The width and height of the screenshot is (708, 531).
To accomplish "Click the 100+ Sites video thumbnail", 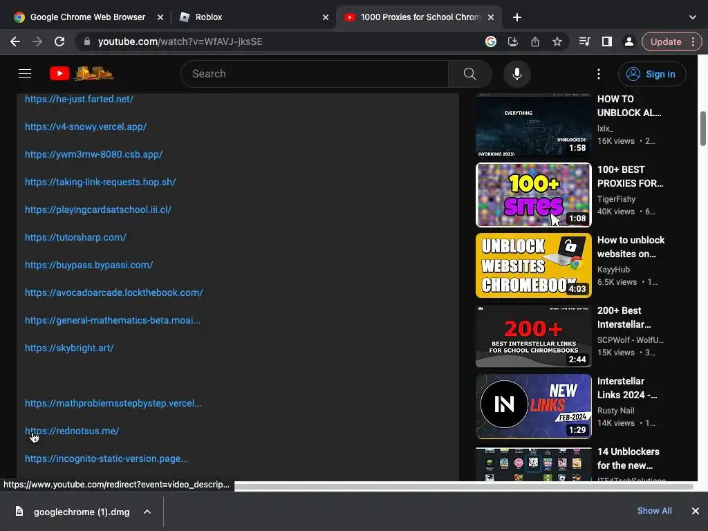I will (x=533, y=194).
